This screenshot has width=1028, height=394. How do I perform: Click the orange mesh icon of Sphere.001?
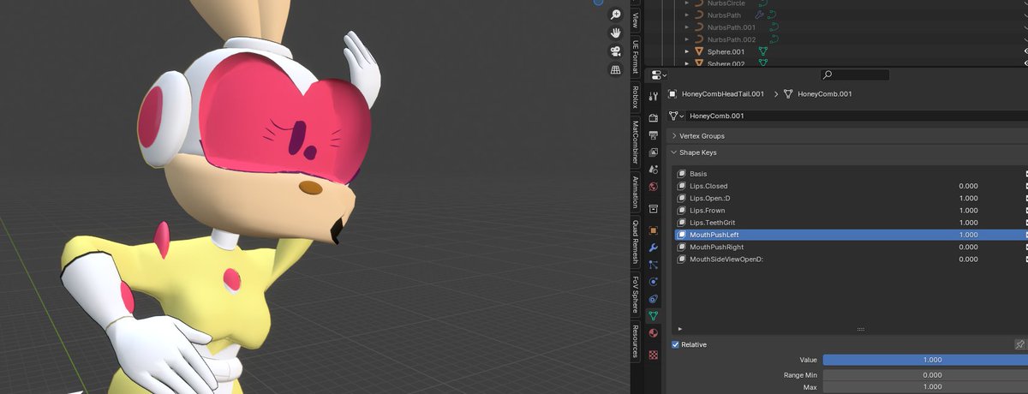click(698, 51)
